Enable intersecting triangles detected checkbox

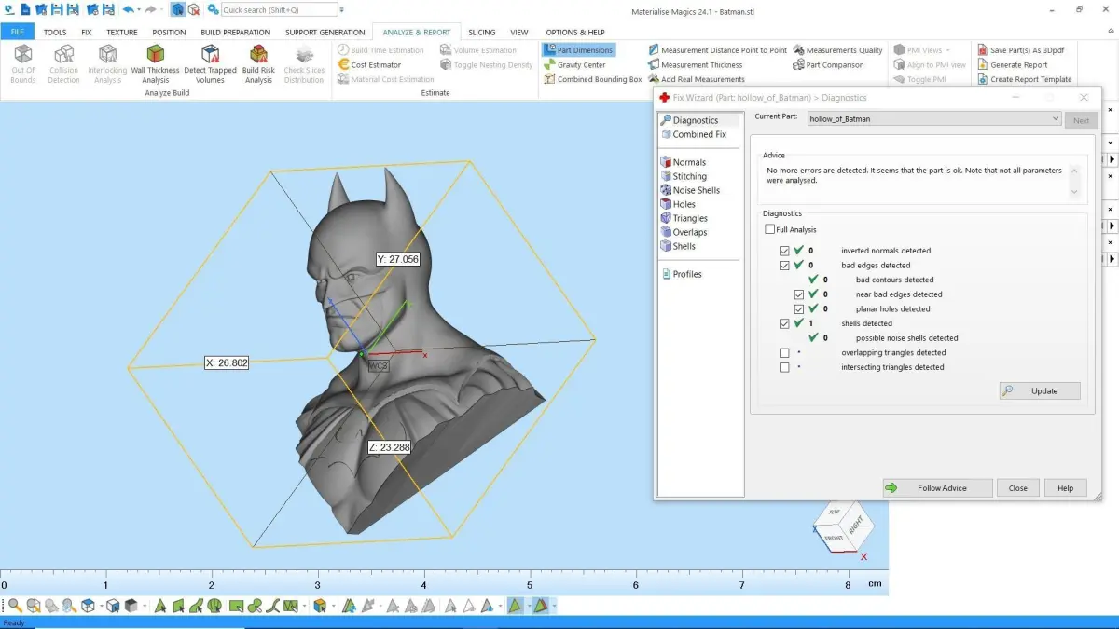pos(784,367)
